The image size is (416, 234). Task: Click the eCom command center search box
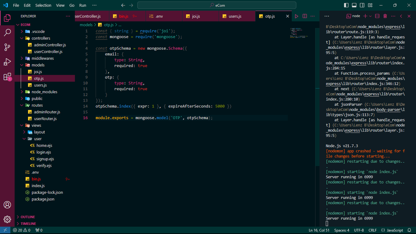(217, 5)
